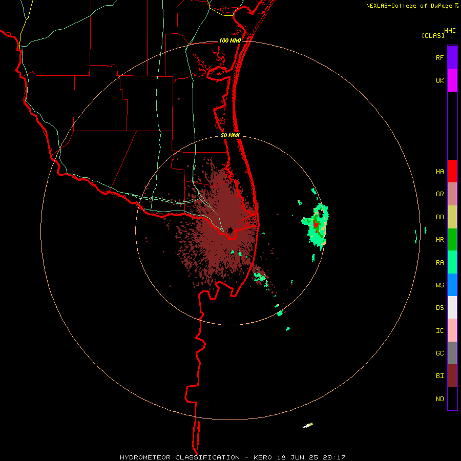
Task: Click the KBRO radar site identifier
Action: (x=263, y=457)
